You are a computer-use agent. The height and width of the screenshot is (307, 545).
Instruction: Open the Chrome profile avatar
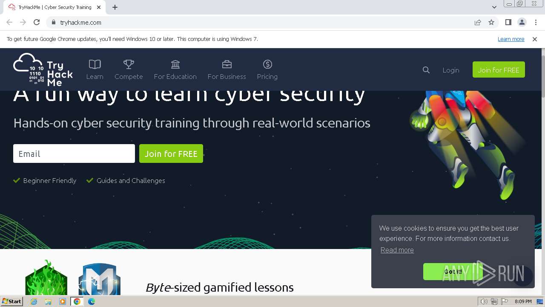pyautogui.click(x=522, y=22)
